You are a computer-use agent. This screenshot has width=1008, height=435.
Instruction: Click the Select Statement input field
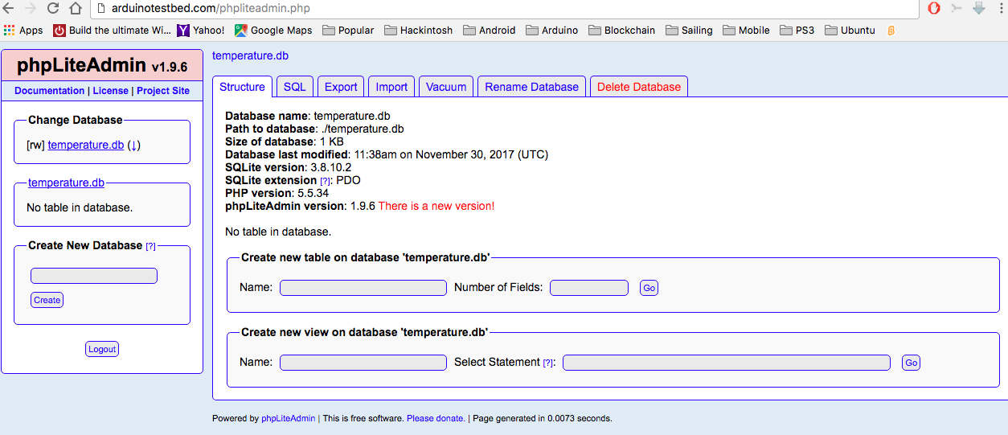tap(727, 363)
